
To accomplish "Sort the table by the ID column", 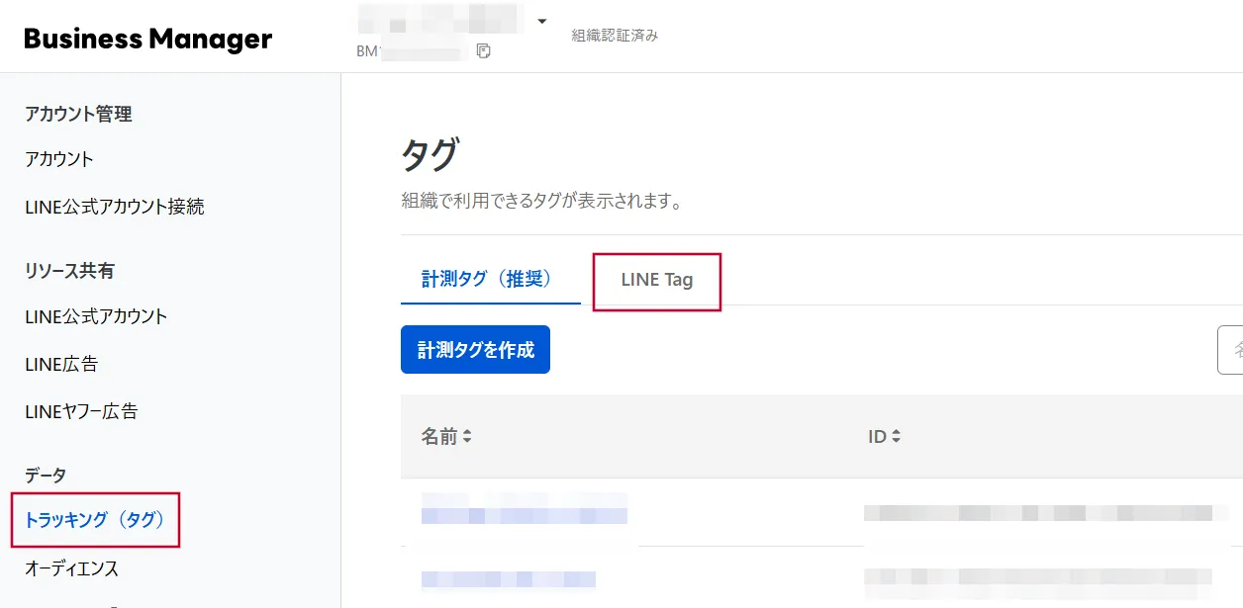I will (881, 435).
